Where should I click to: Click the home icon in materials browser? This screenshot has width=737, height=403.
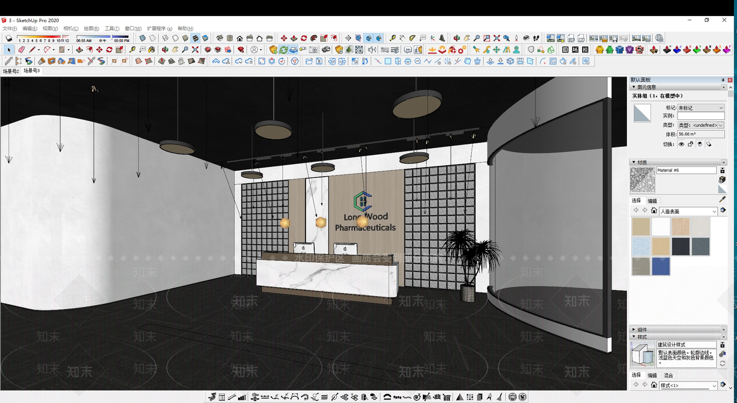coord(654,211)
